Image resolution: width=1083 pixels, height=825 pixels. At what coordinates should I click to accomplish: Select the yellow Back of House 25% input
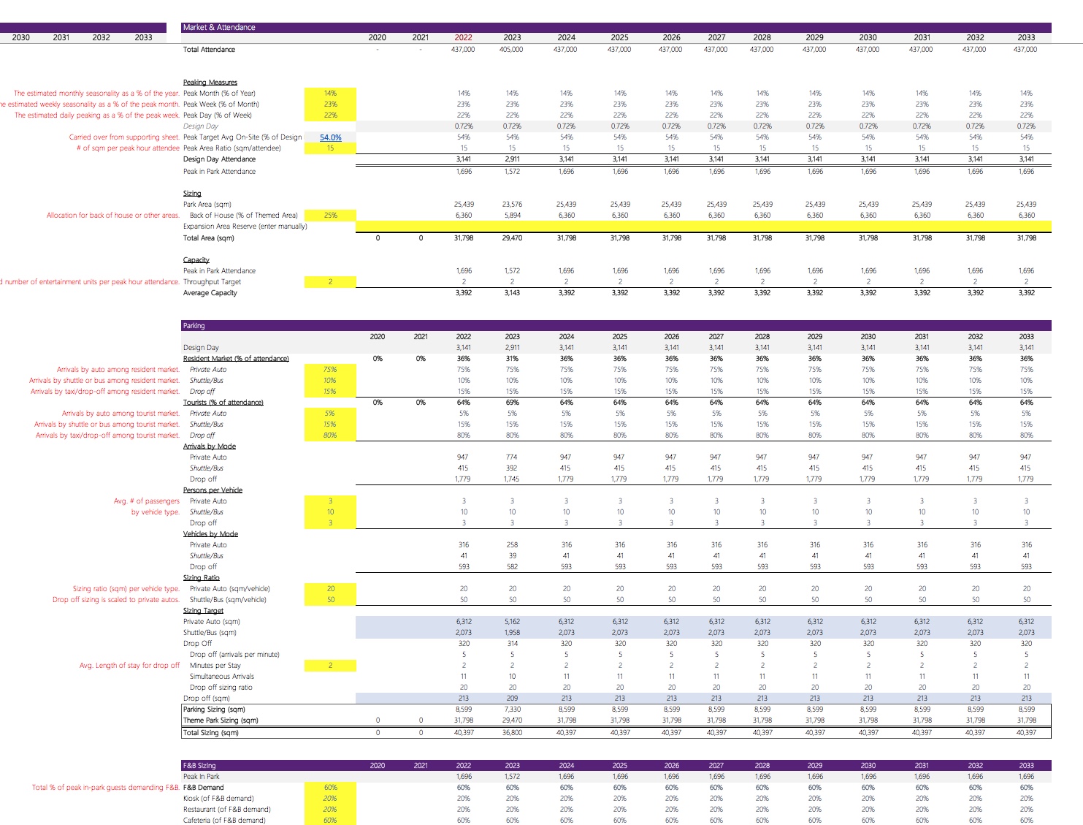[330, 216]
